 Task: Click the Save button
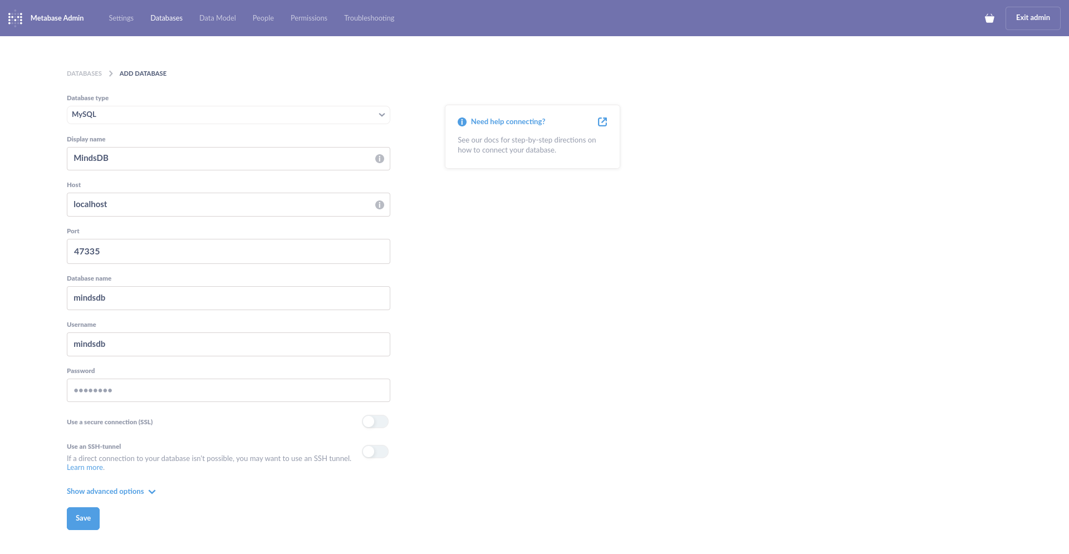pyautogui.click(x=83, y=518)
